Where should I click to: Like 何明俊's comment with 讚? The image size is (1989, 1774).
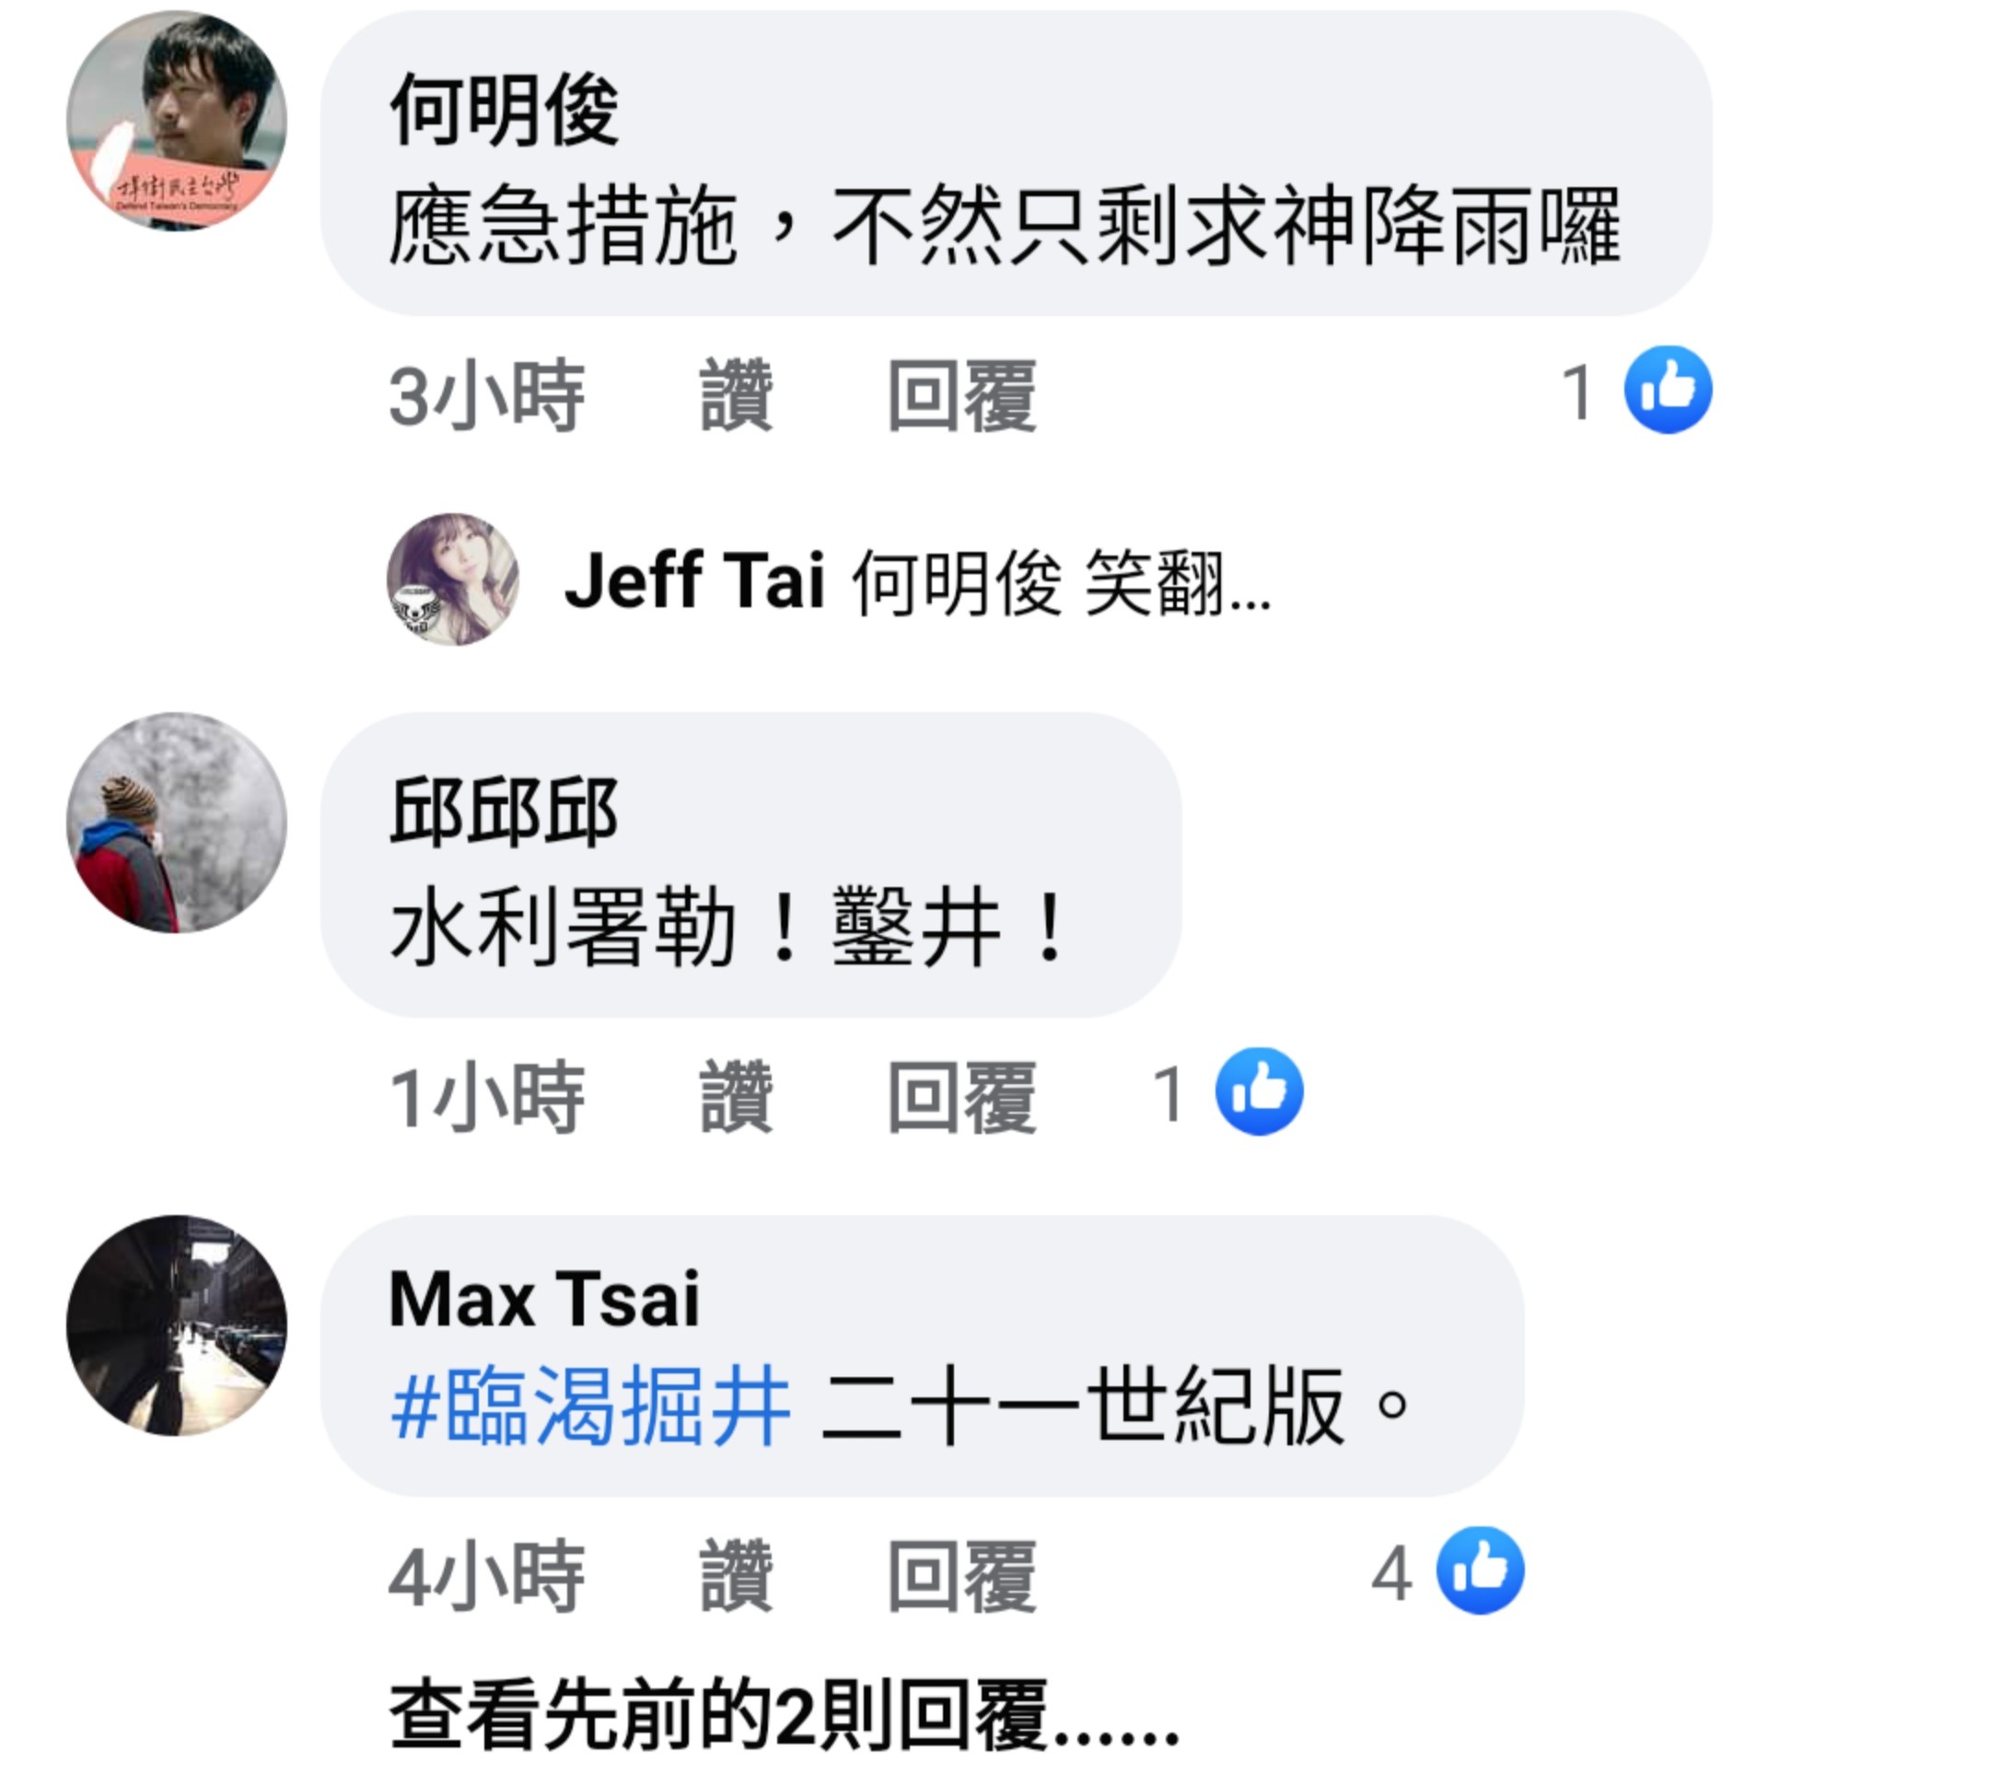(737, 395)
